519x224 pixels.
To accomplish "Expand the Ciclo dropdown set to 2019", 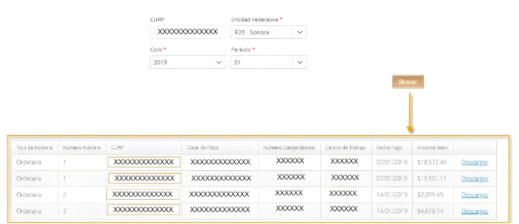I will coord(188,62).
